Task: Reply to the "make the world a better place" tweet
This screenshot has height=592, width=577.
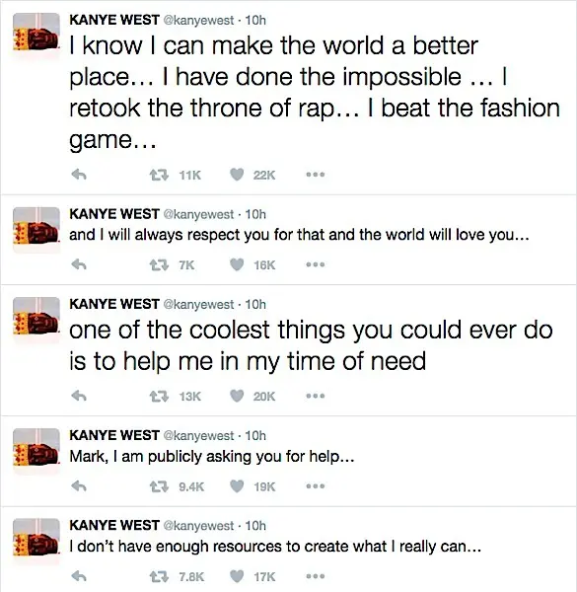Action: click(79, 175)
